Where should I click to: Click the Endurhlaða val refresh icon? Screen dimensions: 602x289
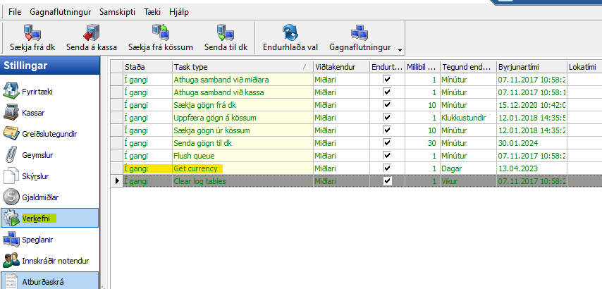[x=291, y=32]
